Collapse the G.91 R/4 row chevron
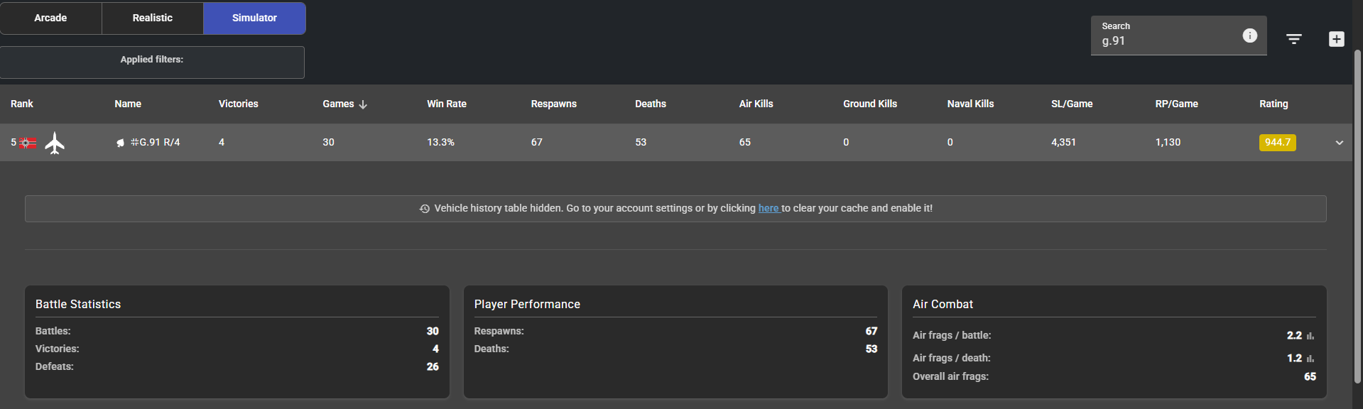The width and height of the screenshot is (1363, 409). (x=1339, y=143)
